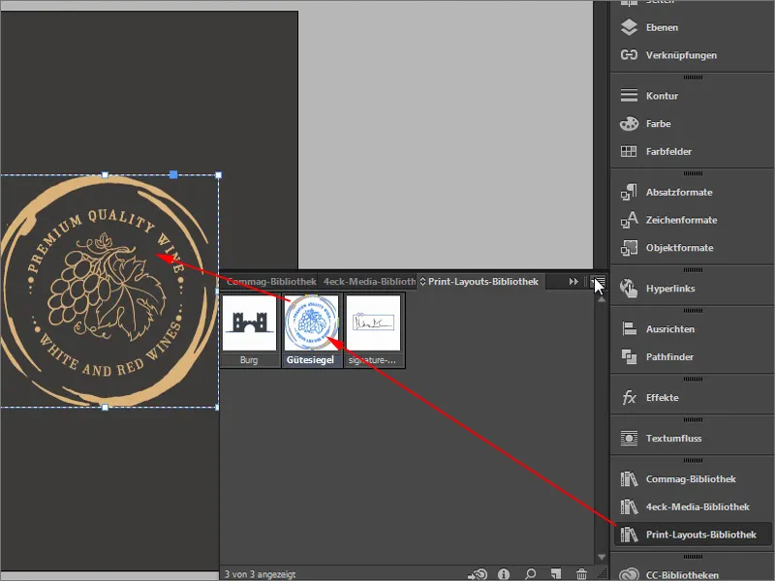Click the Print-Layouts-Bibliothek library icon in dock
The height and width of the screenshot is (581, 775).
[x=629, y=535]
